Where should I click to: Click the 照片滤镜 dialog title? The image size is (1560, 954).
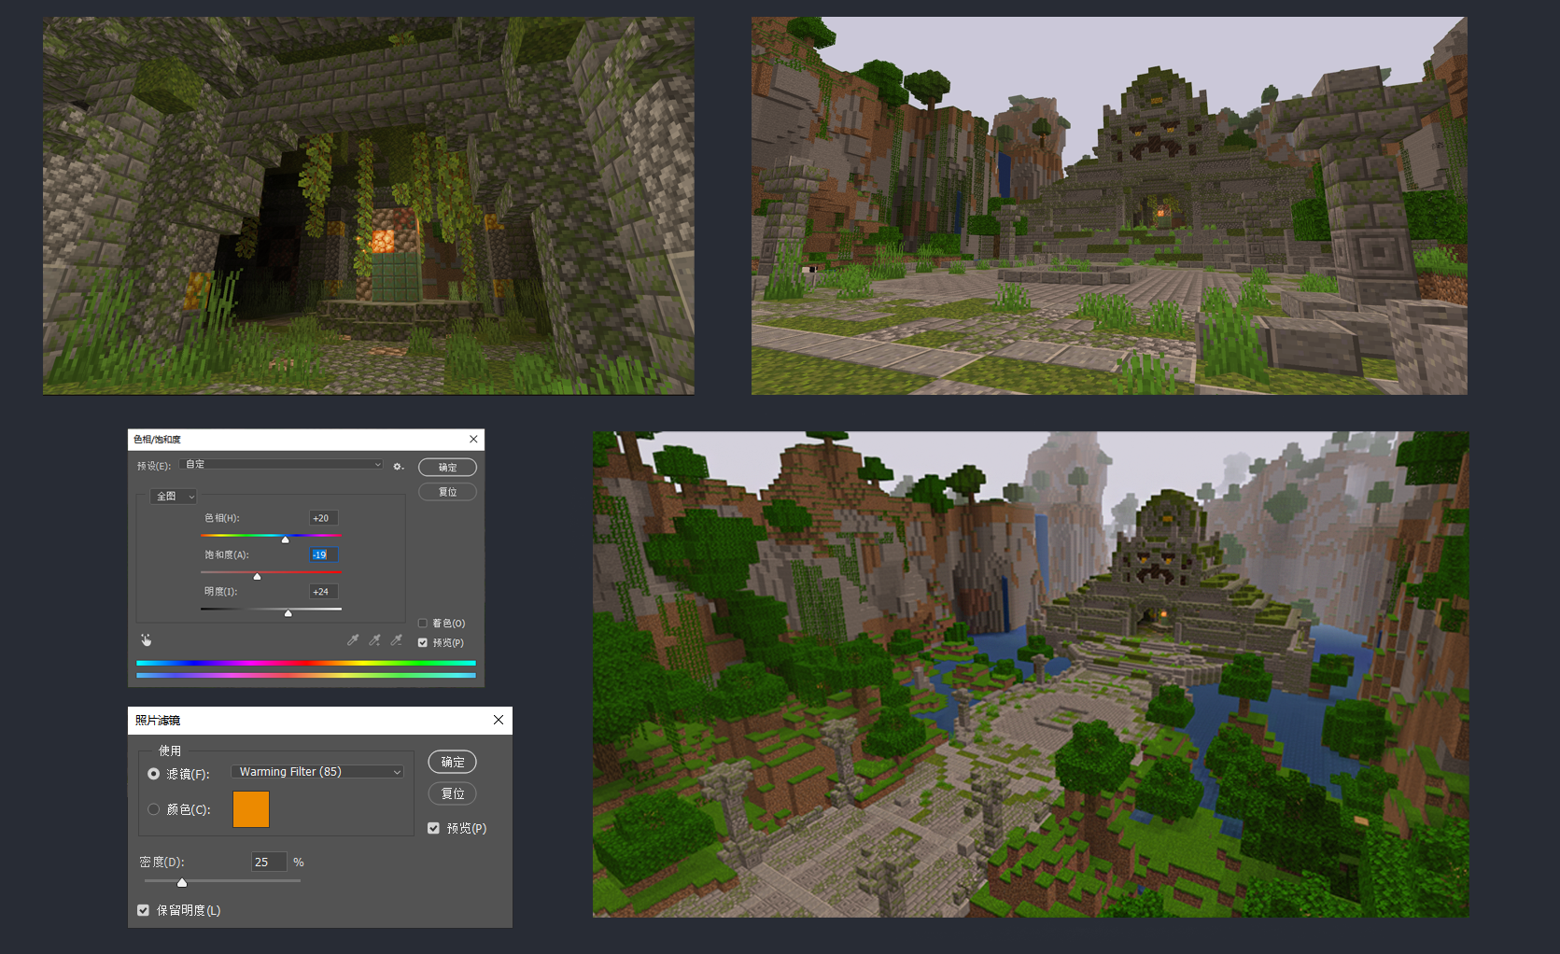click(x=158, y=720)
